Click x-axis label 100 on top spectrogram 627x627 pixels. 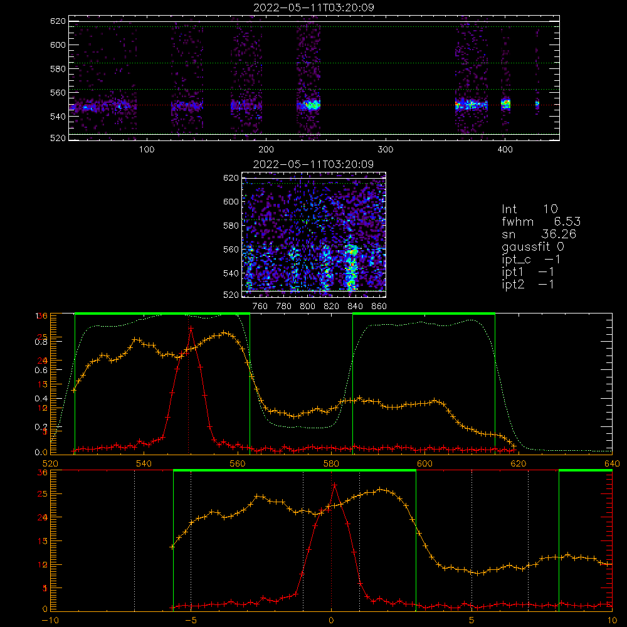[146, 150]
